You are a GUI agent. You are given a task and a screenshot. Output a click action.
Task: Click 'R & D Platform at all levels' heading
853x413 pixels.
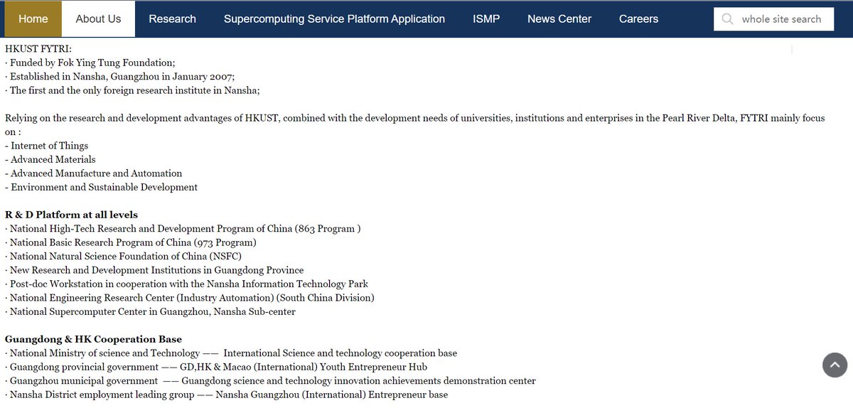[x=72, y=215]
